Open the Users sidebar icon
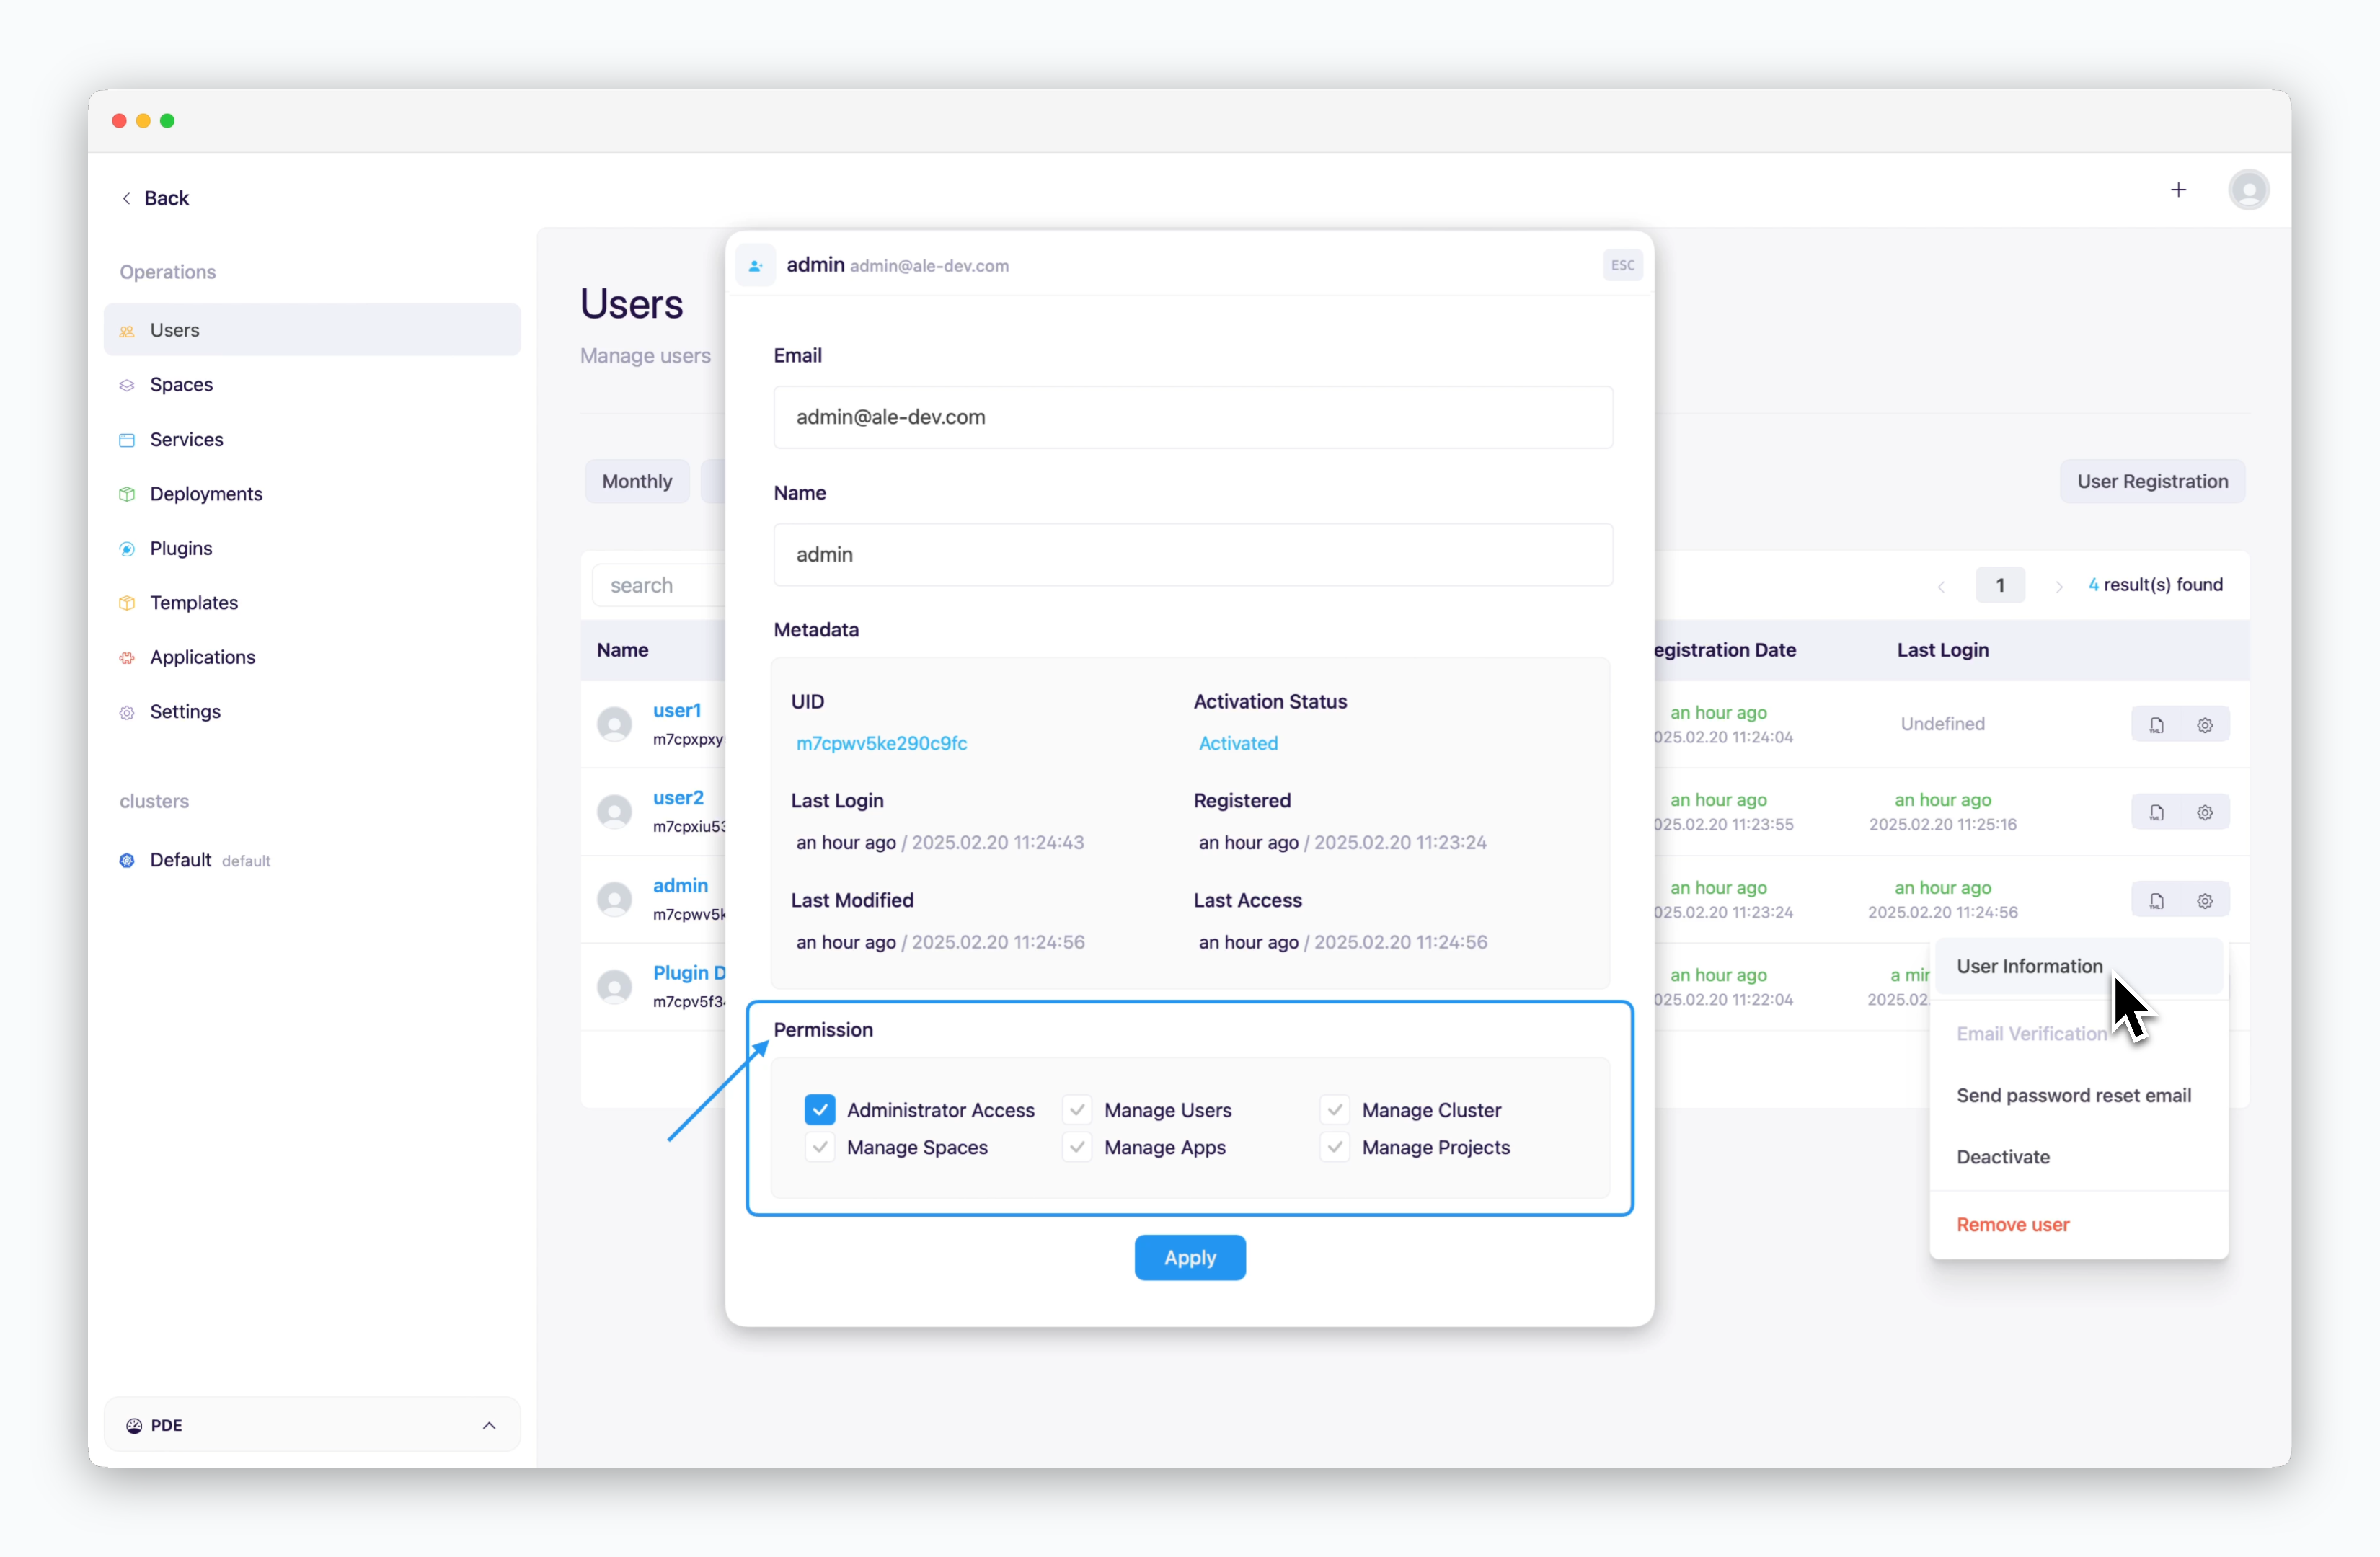 point(127,331)
